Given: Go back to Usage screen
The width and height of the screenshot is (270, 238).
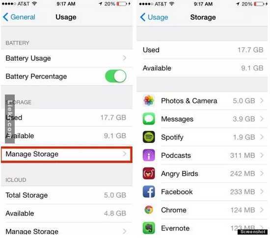Looking at the screenshot, I should tap(154, 17).
